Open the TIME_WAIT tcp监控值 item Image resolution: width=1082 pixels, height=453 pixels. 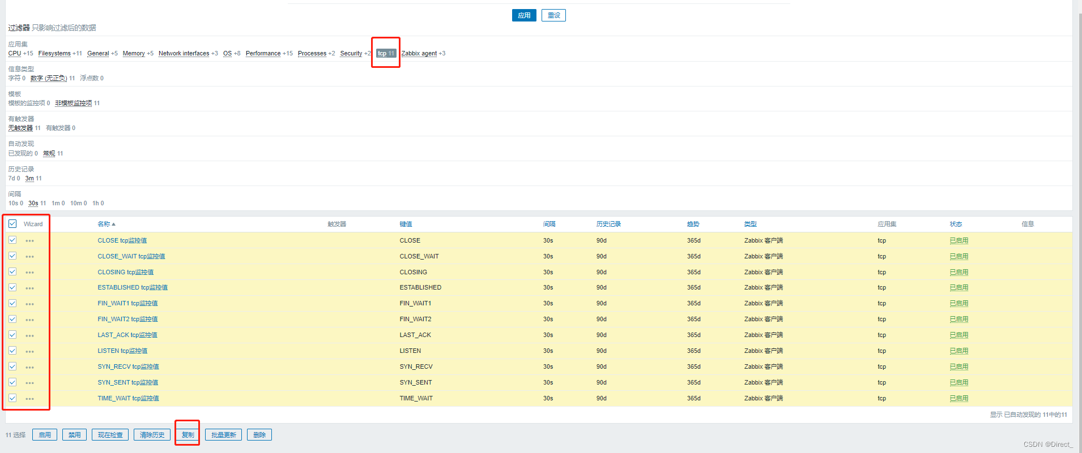point(128,398)
